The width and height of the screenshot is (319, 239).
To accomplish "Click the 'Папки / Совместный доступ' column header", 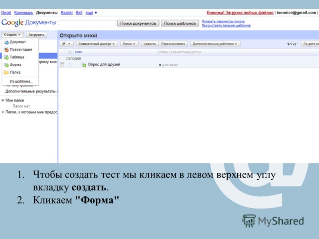I will point(180,52).
